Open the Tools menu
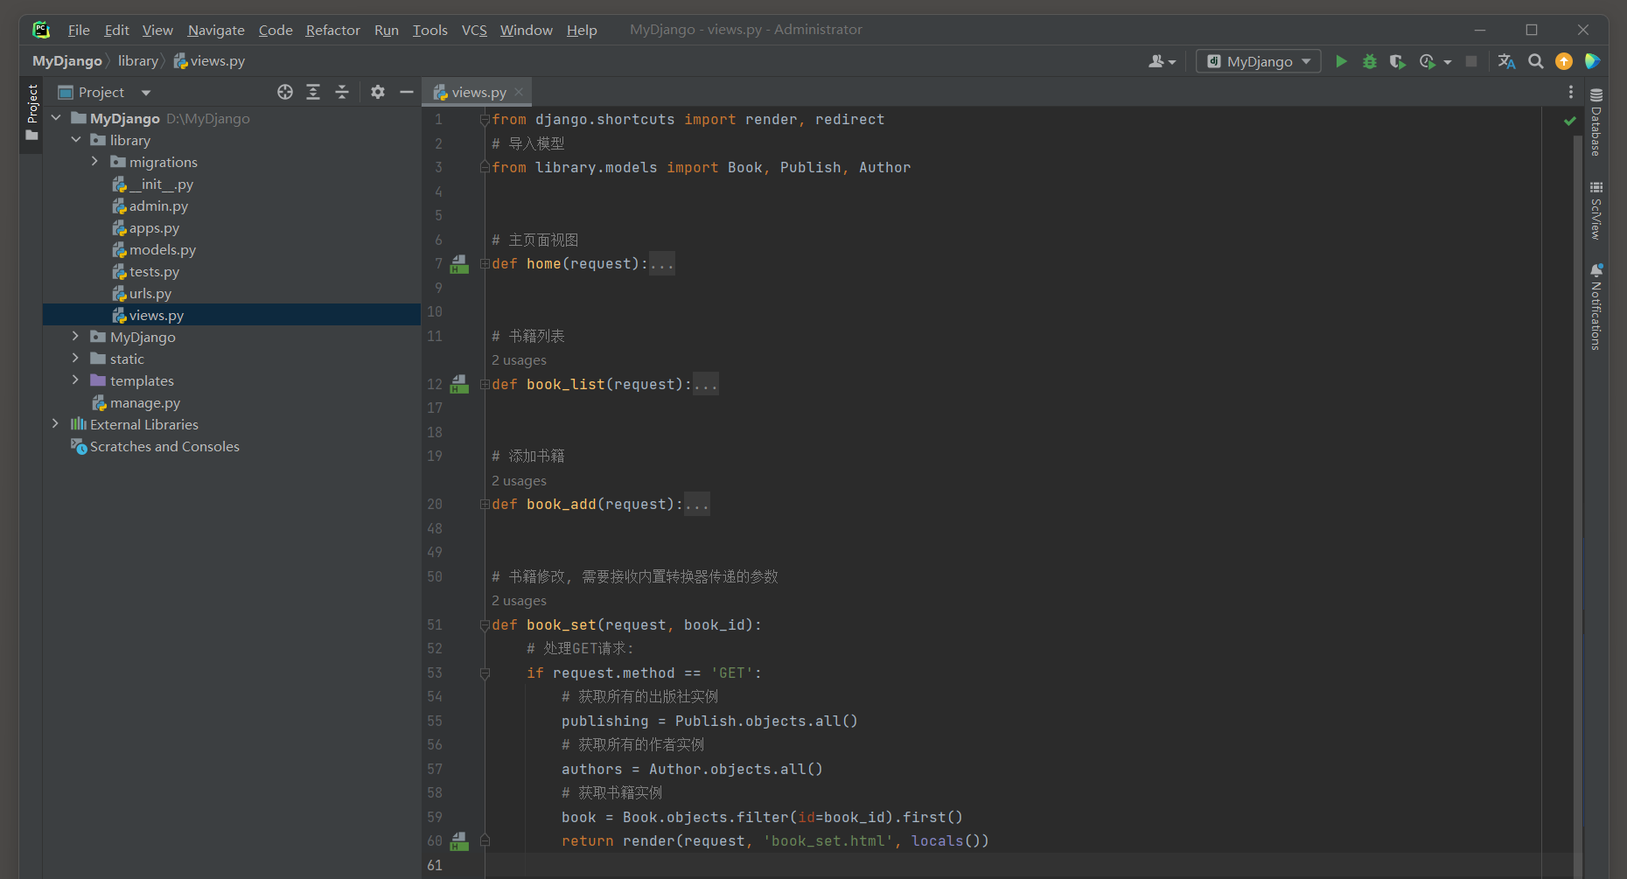 [x=429, y=31]
